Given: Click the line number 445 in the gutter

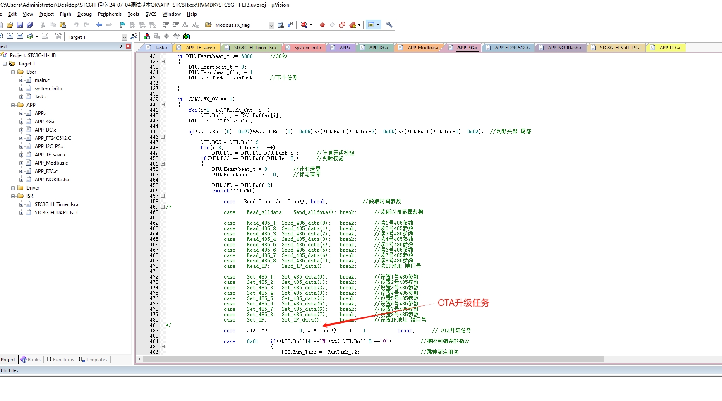Looking at the screenshot, I should [x=154, y=132].
